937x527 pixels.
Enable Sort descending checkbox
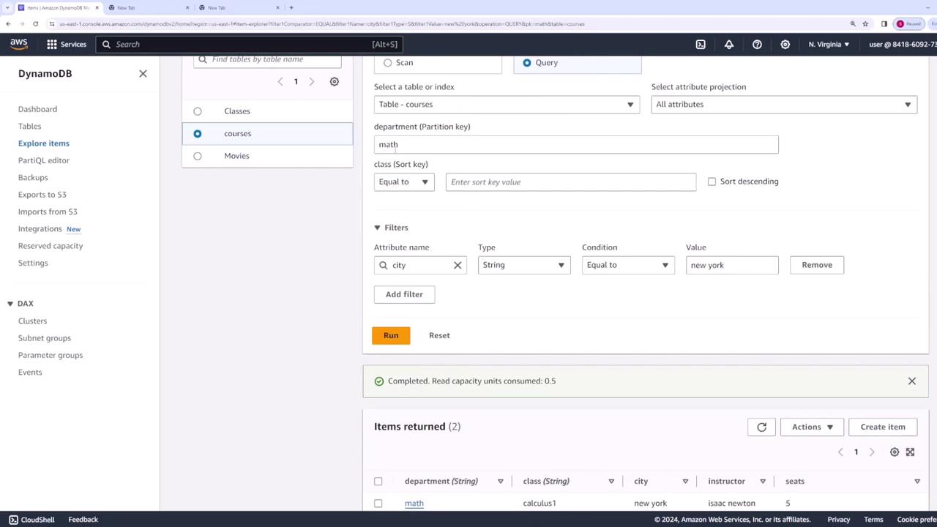712,182
